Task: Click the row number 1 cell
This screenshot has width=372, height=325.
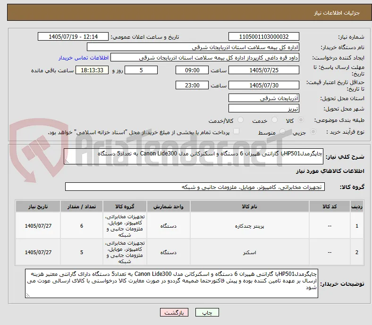Action: tap(356, 225)
